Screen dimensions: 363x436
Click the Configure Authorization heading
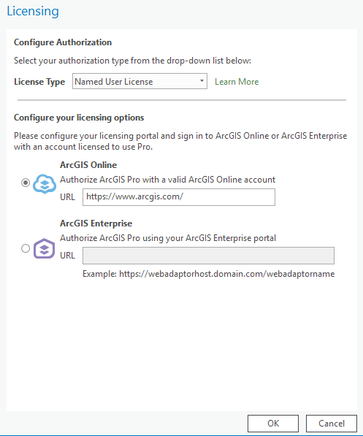63,42
